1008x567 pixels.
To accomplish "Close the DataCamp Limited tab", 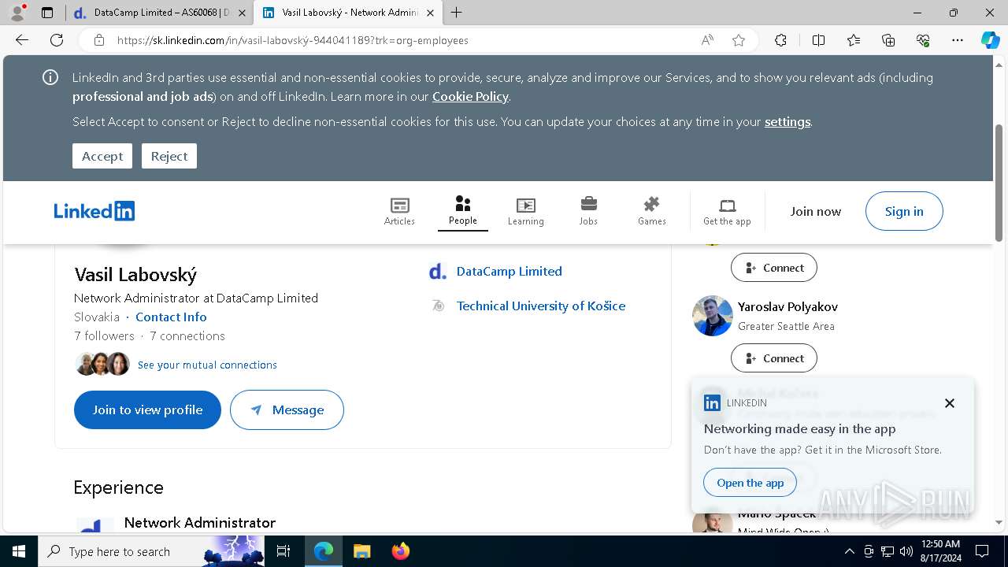I will [242, 13].
